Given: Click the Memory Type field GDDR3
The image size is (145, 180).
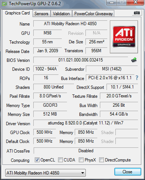Looking at the screenshot, I should pyautogui.click(x=50, y=105).
